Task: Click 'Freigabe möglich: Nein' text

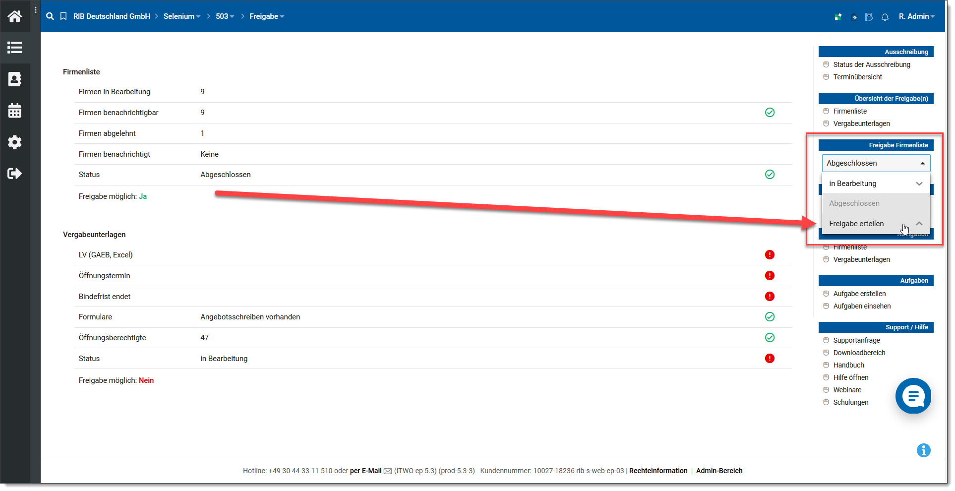Action: [x=116, y=380]
